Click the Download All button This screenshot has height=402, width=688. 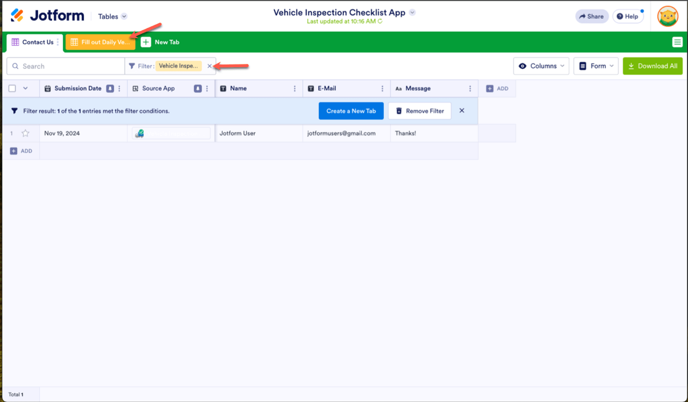click(x=653, y=66)
